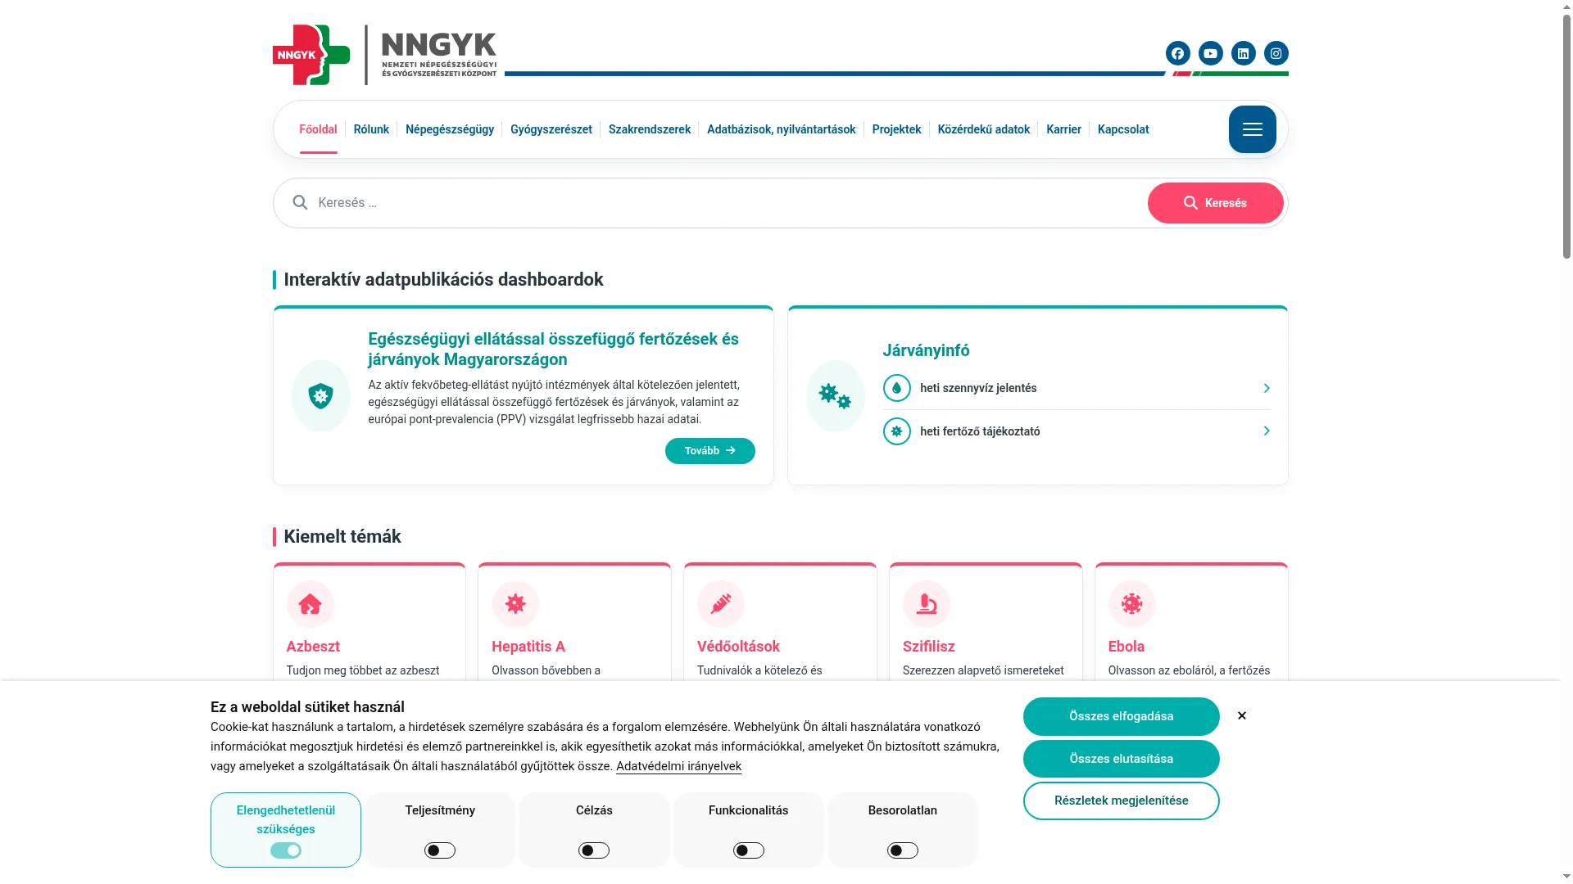Click the syringe icon on the Védőoltások card

[721, 604]
